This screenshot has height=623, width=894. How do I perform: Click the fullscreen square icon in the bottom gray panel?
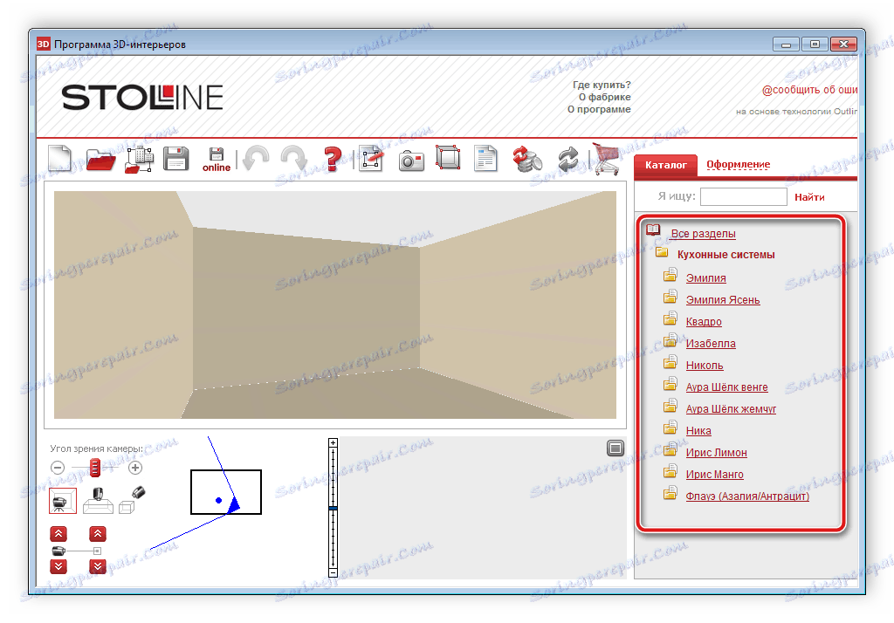pyautogui.click(x=615, y=448)
